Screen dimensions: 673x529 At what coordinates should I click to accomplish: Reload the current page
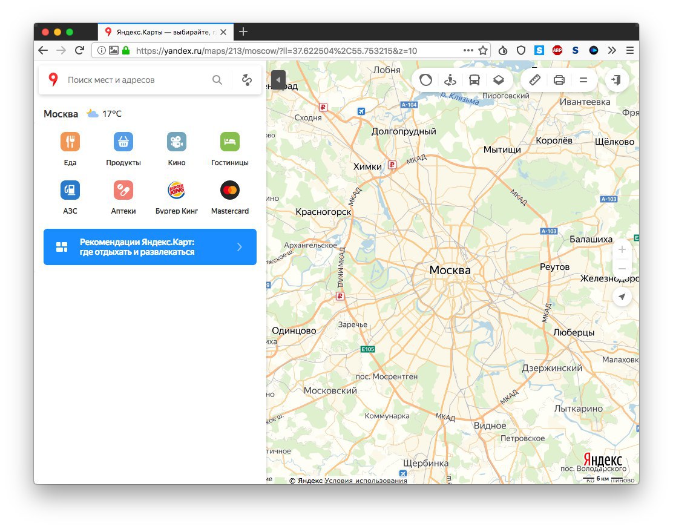coord(79,50)
